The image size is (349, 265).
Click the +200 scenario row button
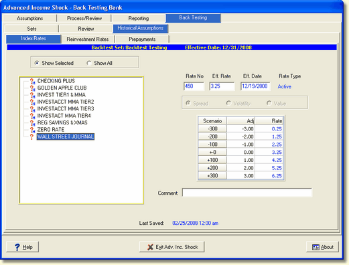[x=212, y=168]
